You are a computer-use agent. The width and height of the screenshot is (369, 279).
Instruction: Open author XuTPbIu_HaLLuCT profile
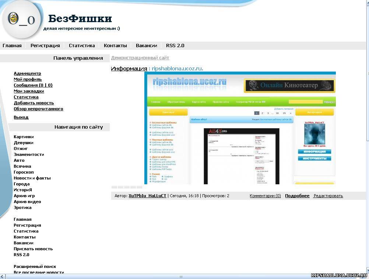pyautogui.click(x=147, y=196)
